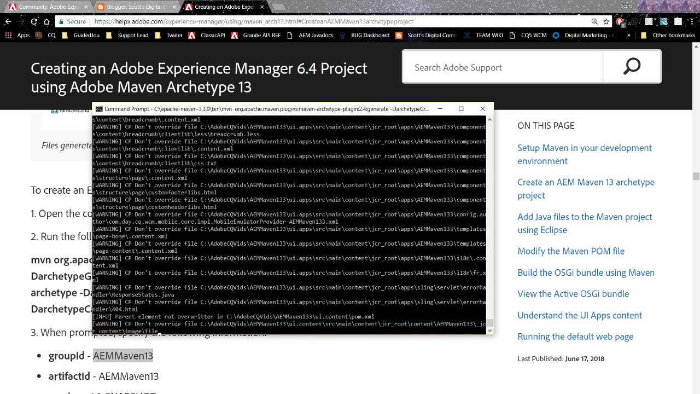Open Twiiter bookmark folder
The height and width of the screenshot is (394, 700).
click(x=168, y=35)
